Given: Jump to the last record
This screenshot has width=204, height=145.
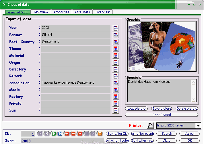Looking at the screenshot, I should pyautogui.click(x=60, y=134).
